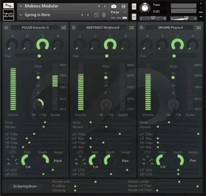Image resolution: width=206 pixels, height=196 pixels.
Task: Open the instrument info icon
Action: coord(124,6)
